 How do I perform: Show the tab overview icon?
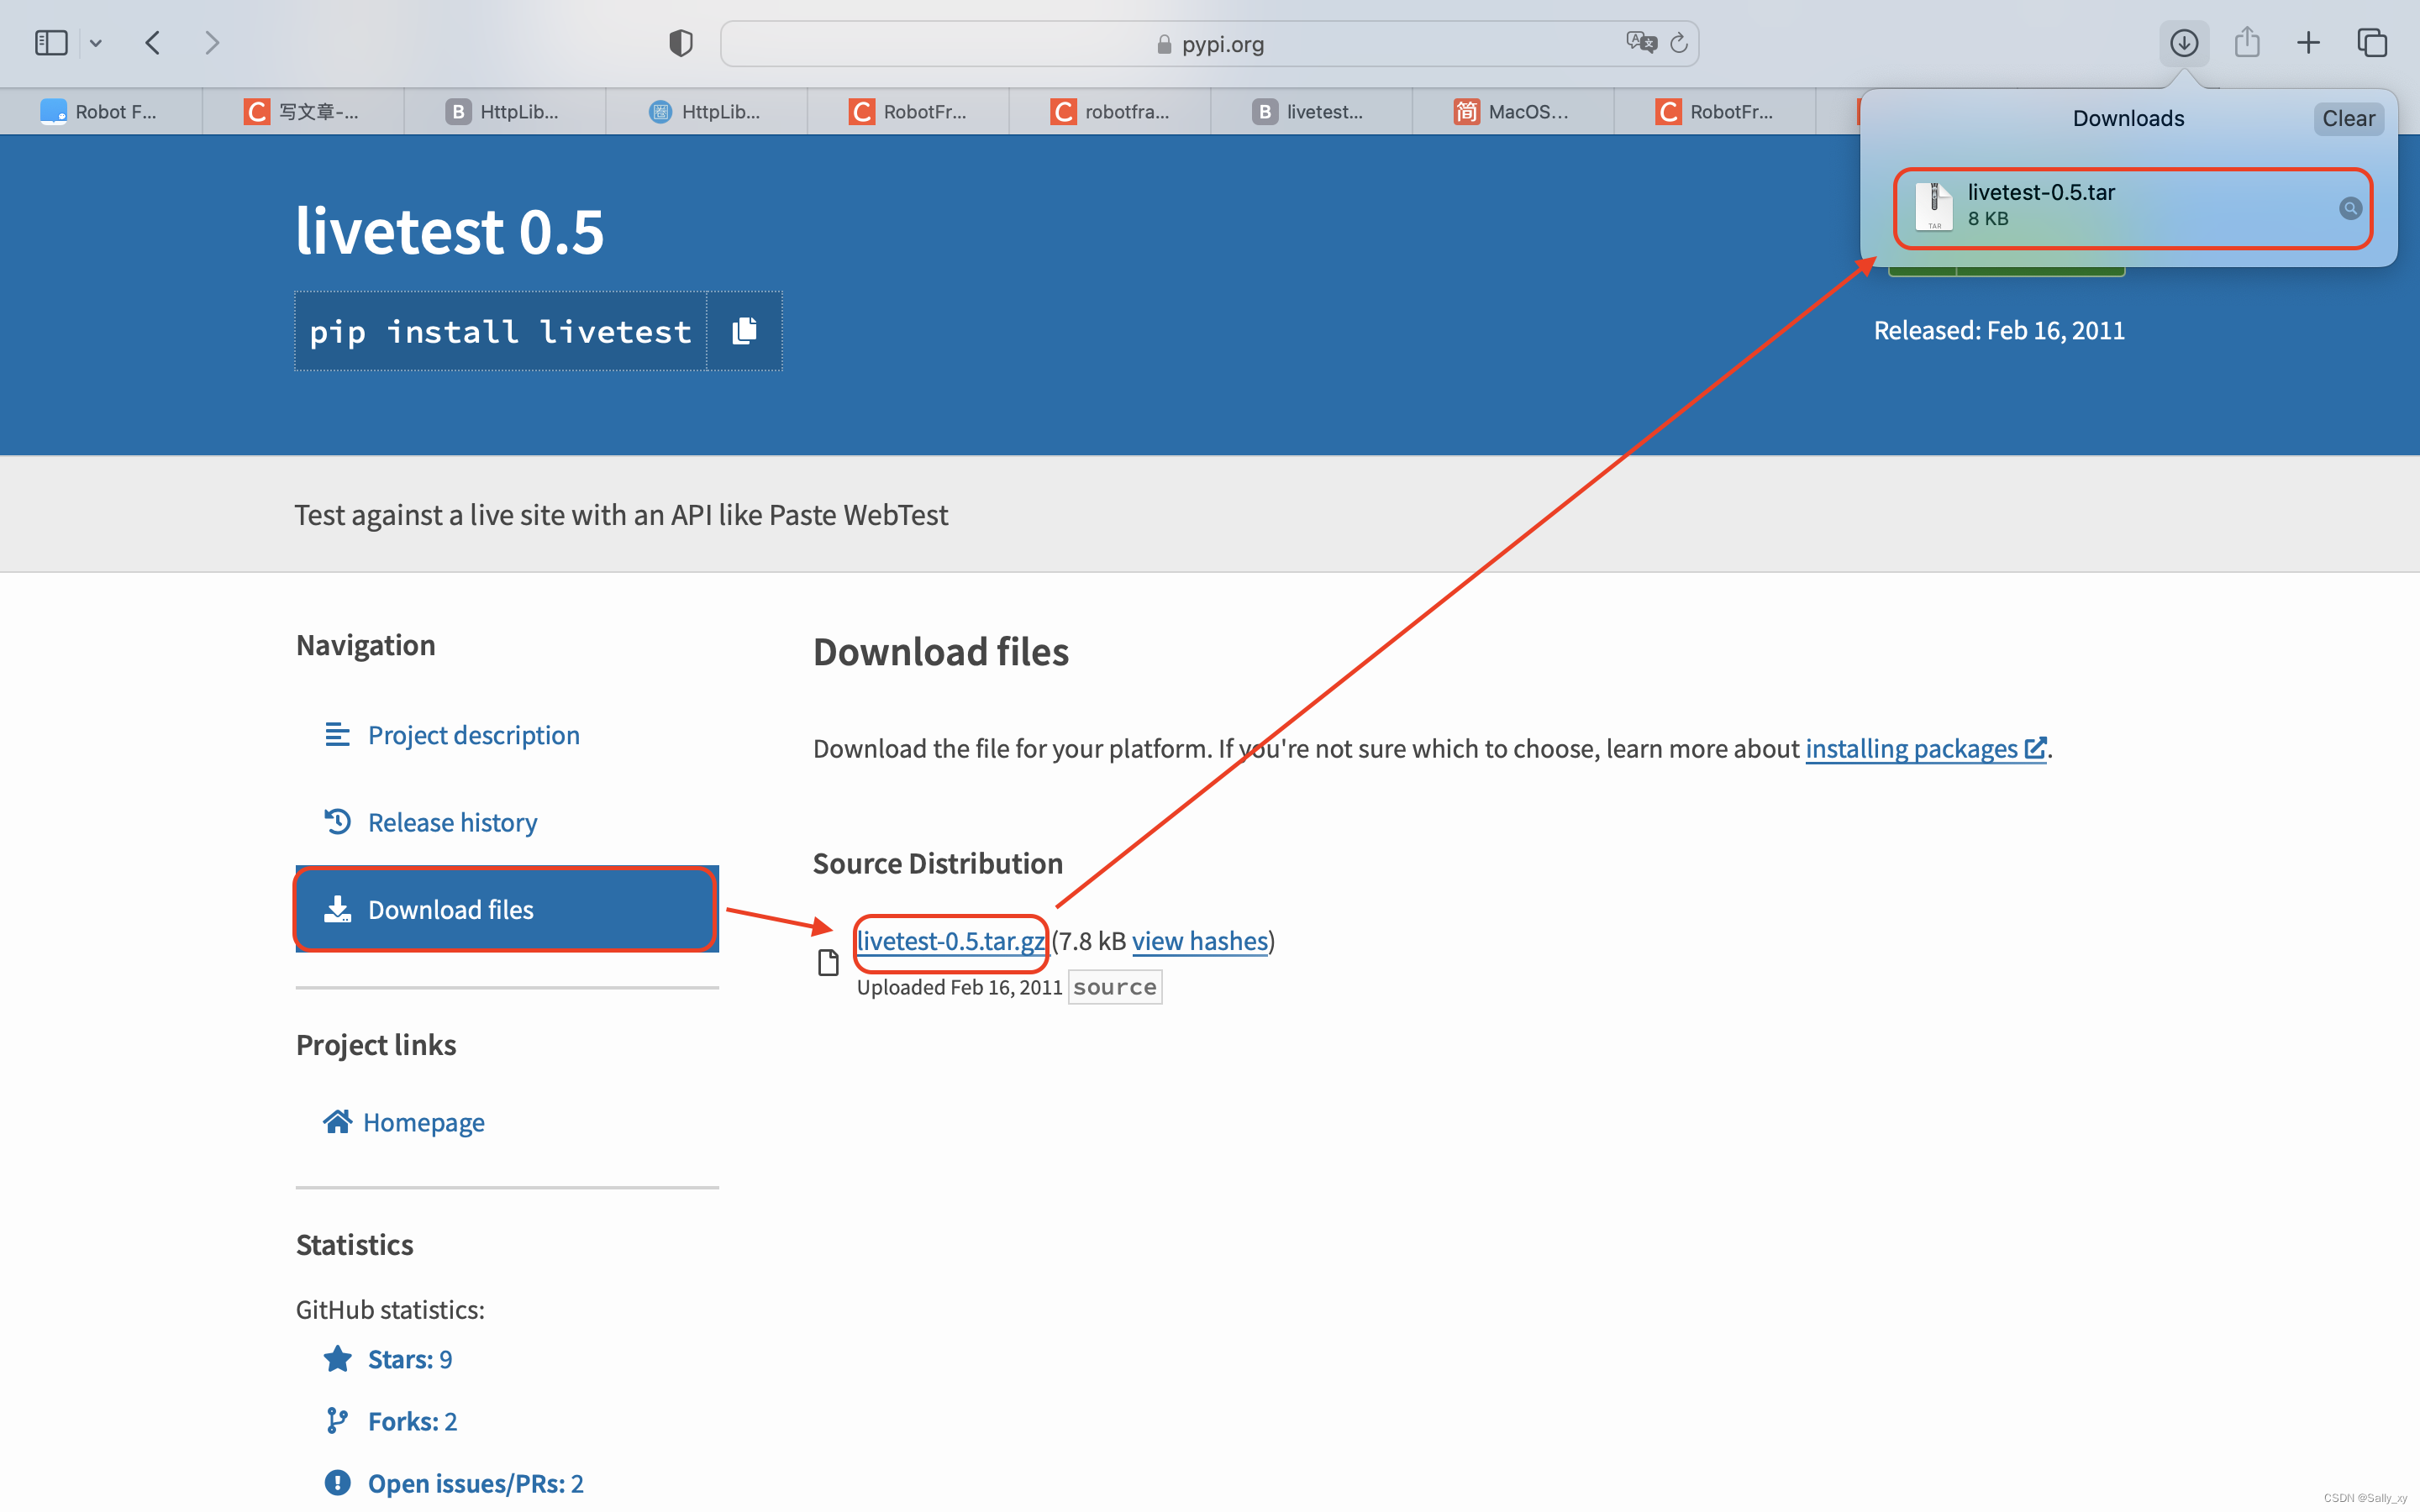pos(2372,43)
